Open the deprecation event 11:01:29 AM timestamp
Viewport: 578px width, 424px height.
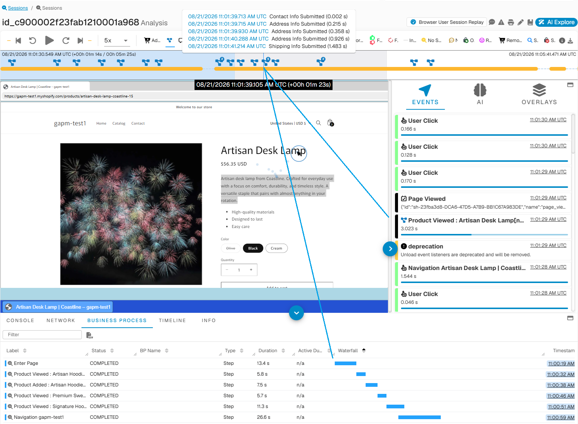pyautogui.click(x=548, y=245)
